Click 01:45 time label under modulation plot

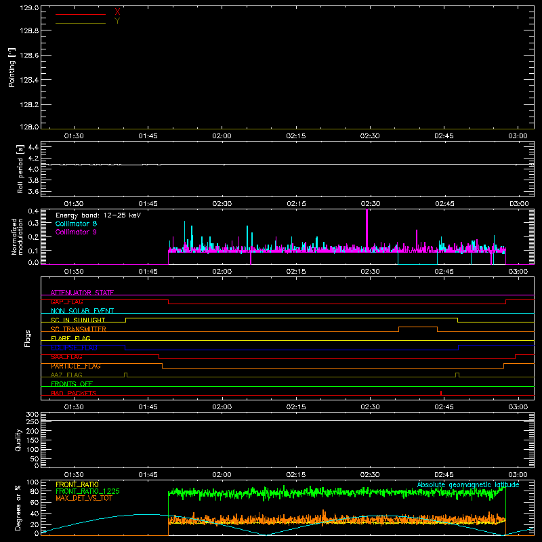click(x=148, y=272)
